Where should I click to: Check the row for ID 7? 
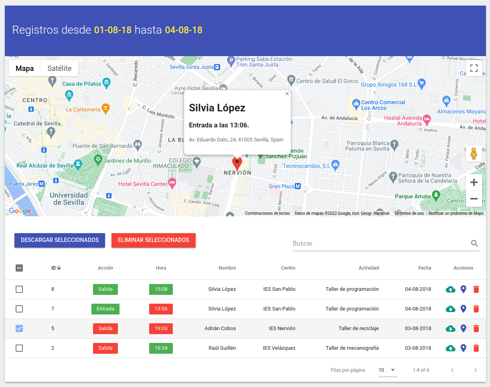[x=19, y=309]
